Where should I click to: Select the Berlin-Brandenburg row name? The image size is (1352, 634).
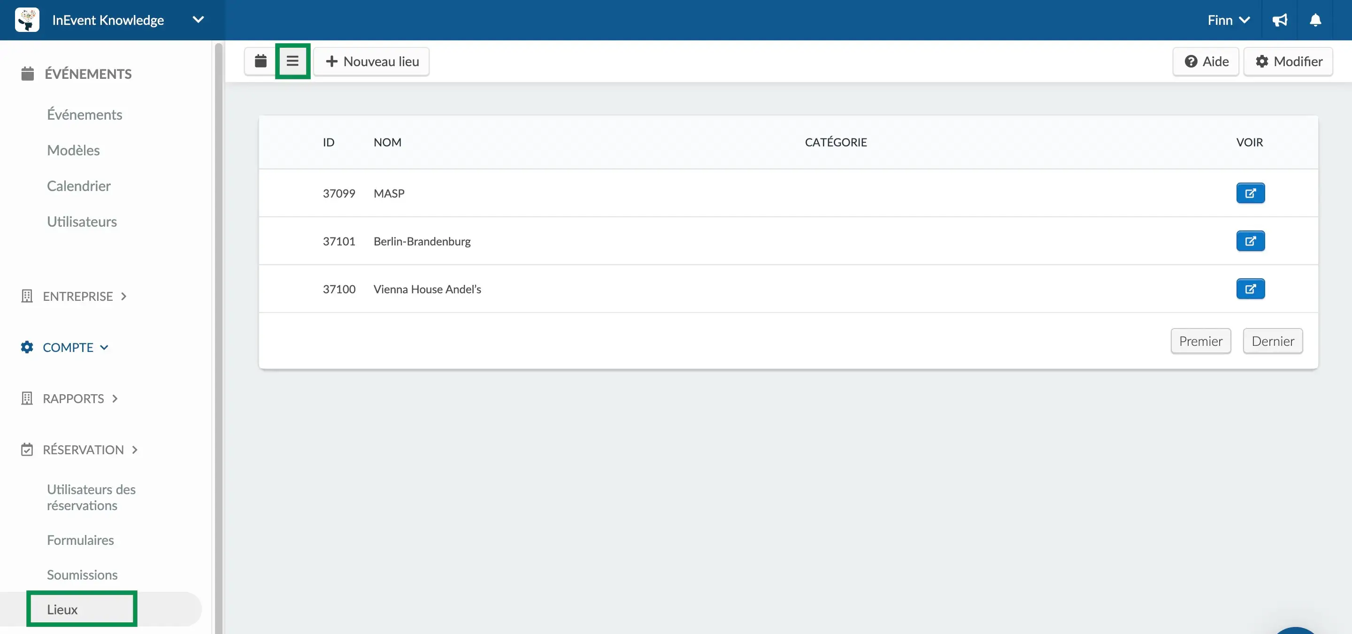(422, 241)
